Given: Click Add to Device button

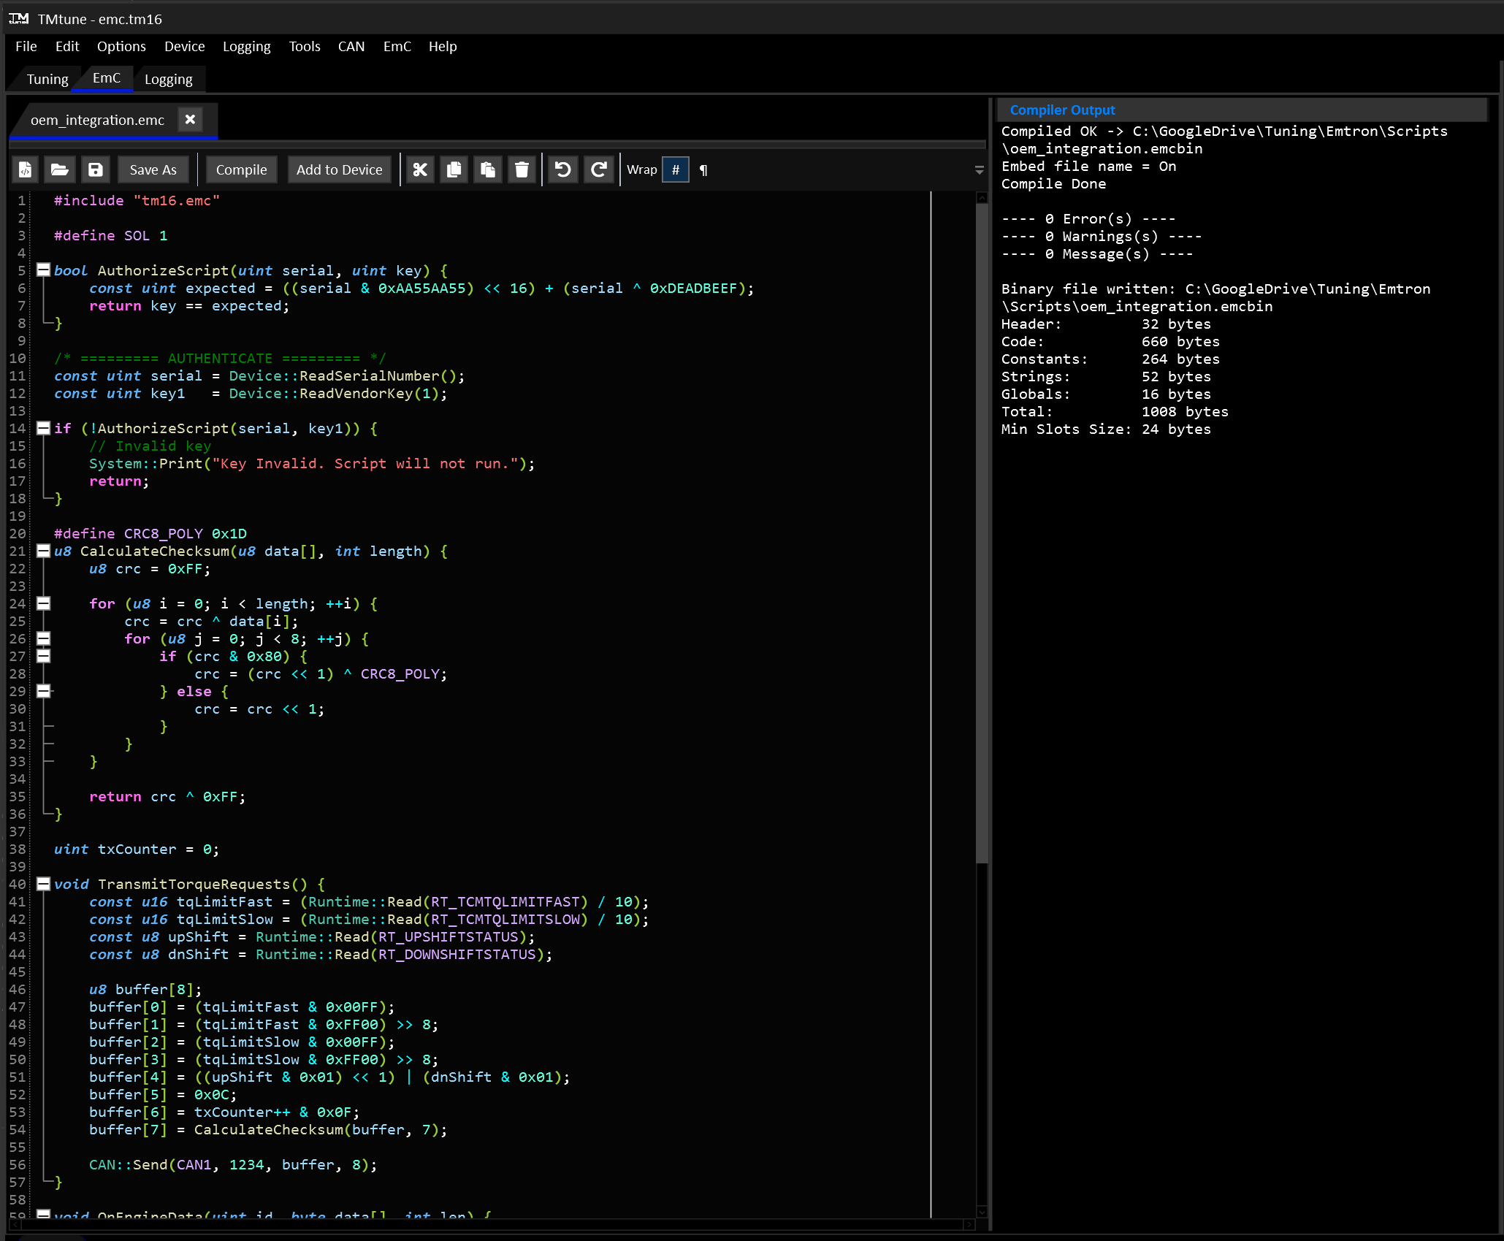Looking at the screenshot, I should 339,169.
